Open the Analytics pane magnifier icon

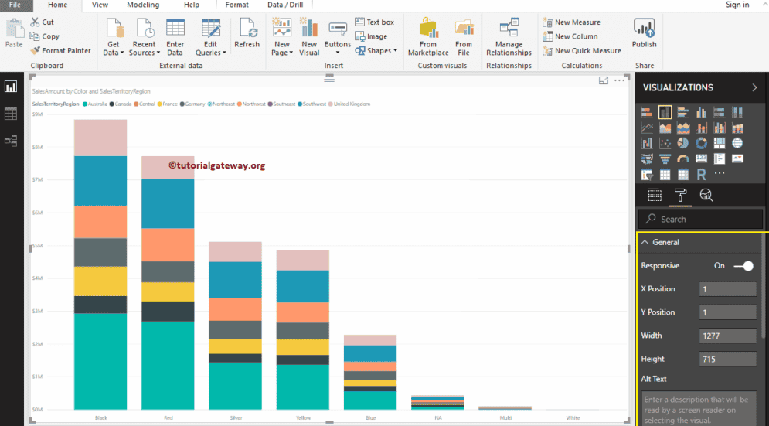click(706, 195)
